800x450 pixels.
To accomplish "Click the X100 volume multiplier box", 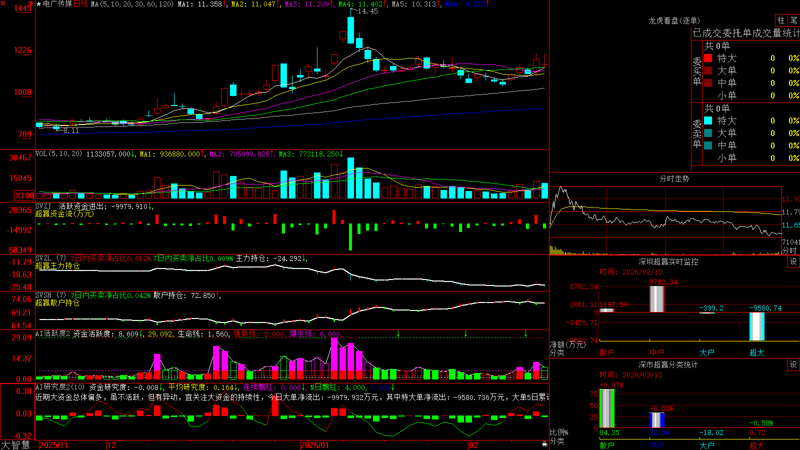I will click(24, 195).
